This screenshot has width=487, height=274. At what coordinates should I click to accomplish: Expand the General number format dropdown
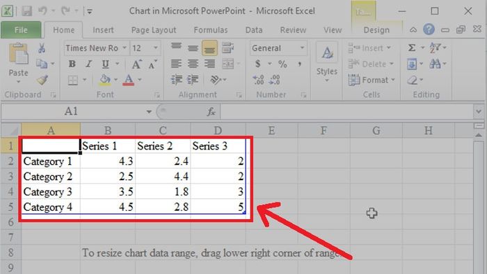click(x=302, y=48)
